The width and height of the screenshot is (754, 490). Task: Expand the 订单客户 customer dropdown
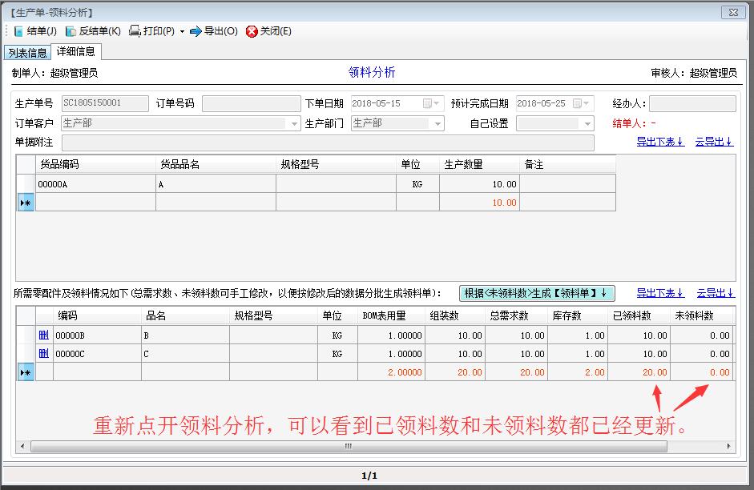tap(292, 122)
